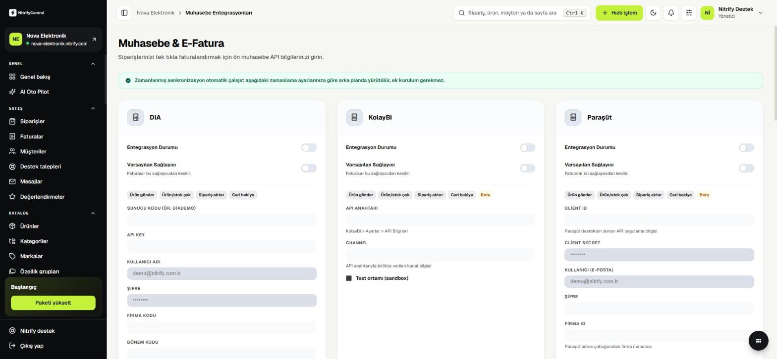Toggle KolayBi Varsayılan Sağlayıcı switch
The width and height of the screenshot is (777, 359).
[528, 168]
